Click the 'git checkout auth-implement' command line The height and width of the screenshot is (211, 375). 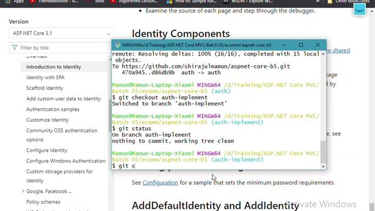(x=160, y=97)
